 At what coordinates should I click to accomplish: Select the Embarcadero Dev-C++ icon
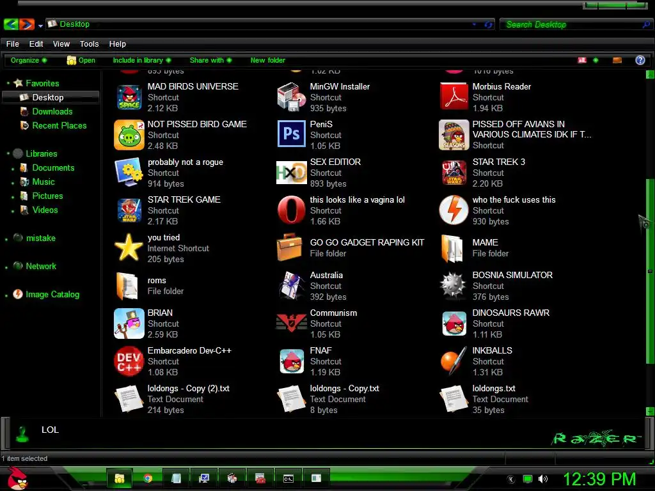[129, 361]
